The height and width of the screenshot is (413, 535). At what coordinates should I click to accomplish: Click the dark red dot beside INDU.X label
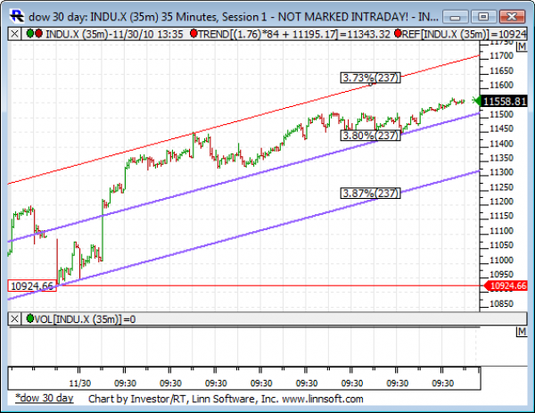tap(38, 33)
